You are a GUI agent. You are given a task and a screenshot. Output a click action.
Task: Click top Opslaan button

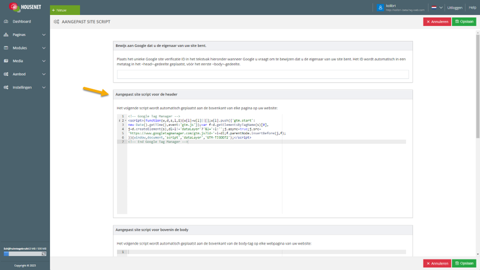[x=464, y=22]
